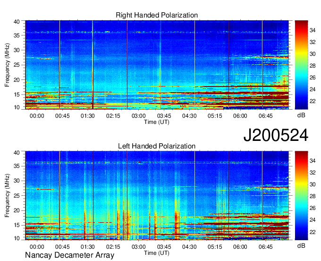The image size is (321, 261).
Task: Click the "Frequency (MHz)" label of the Right Handed plot
Action: click(7, 65)
